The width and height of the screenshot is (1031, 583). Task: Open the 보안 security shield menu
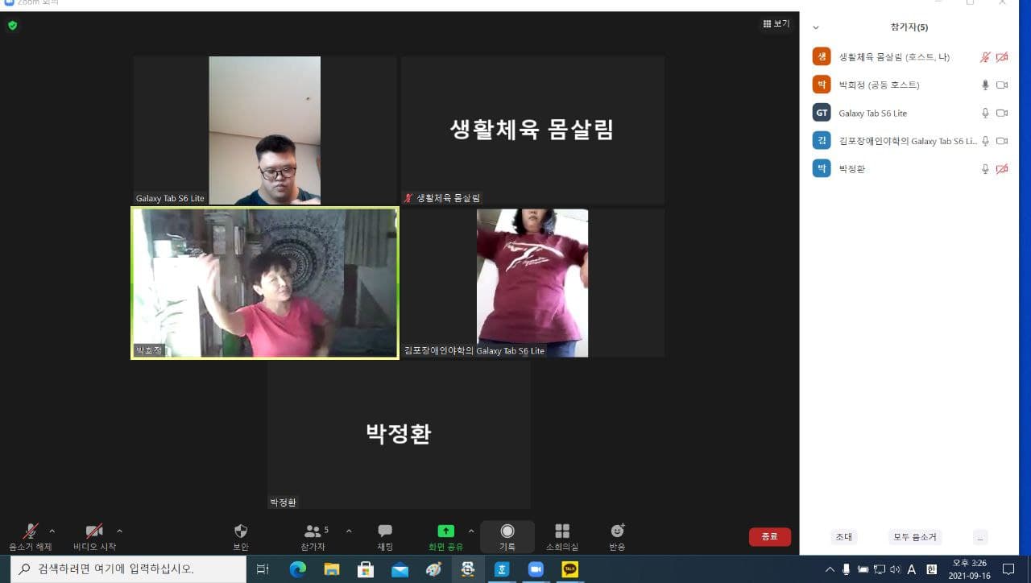[x=240, y=536]
